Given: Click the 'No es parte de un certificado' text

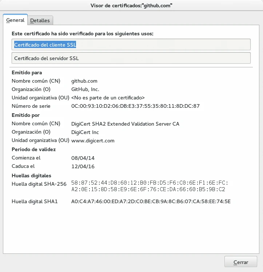Looking at the screenshot, I should pos(108,98).
